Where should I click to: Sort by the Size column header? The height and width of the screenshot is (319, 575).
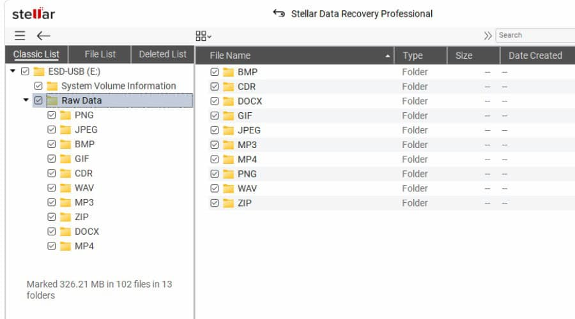(473, 56)
